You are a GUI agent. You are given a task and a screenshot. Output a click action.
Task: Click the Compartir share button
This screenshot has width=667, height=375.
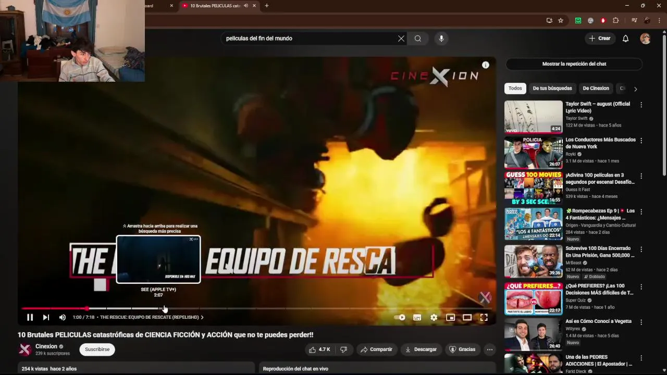point(376,349)
